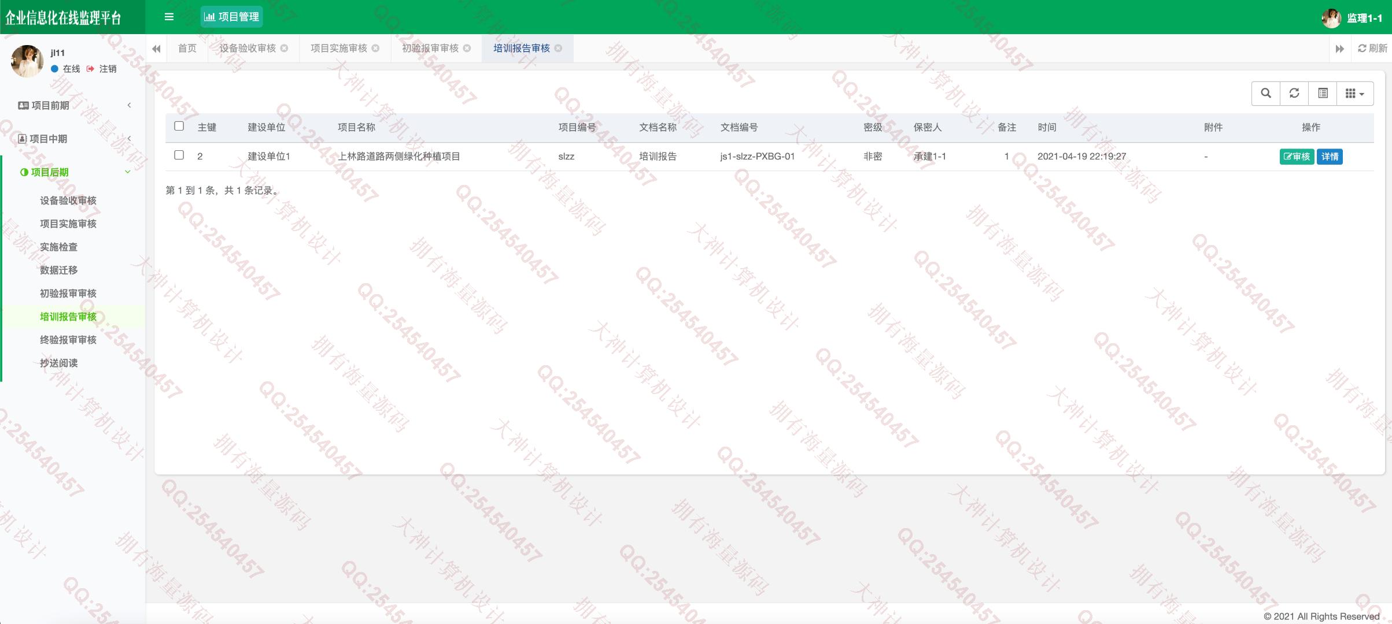Click the jl11 profile picture in sidebar
This screenshot has height=624, width=1392.
(x=27, y=61)
